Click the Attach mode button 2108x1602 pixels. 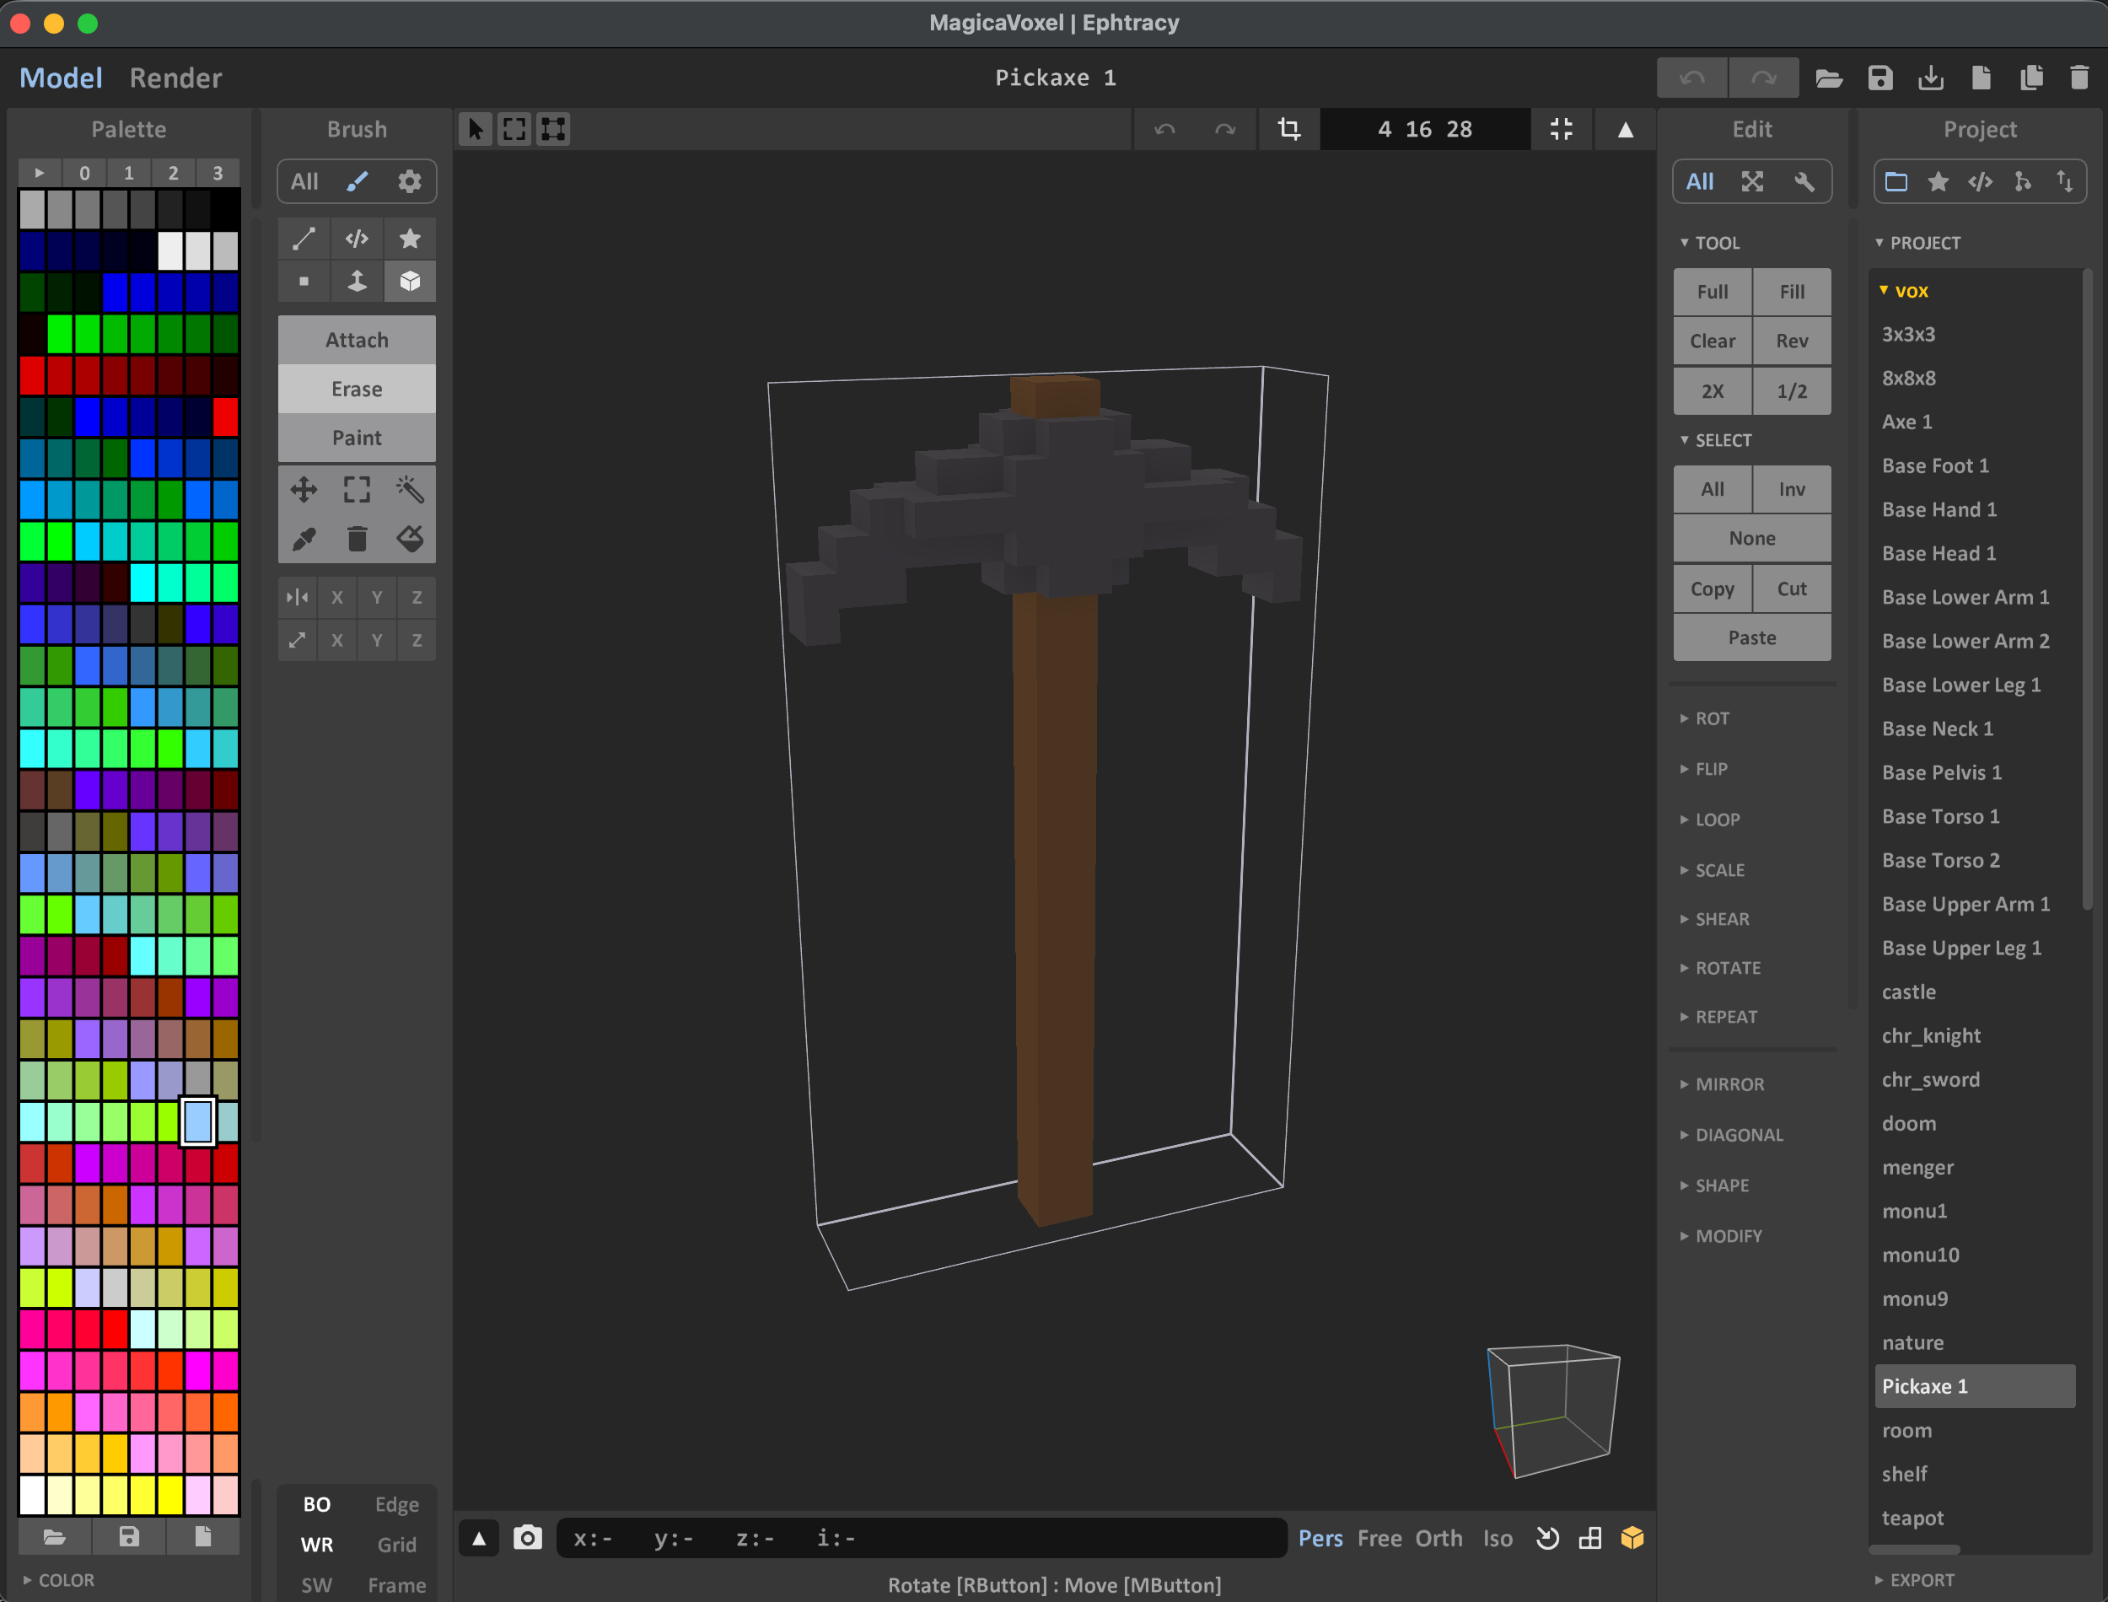click(357, 341)
